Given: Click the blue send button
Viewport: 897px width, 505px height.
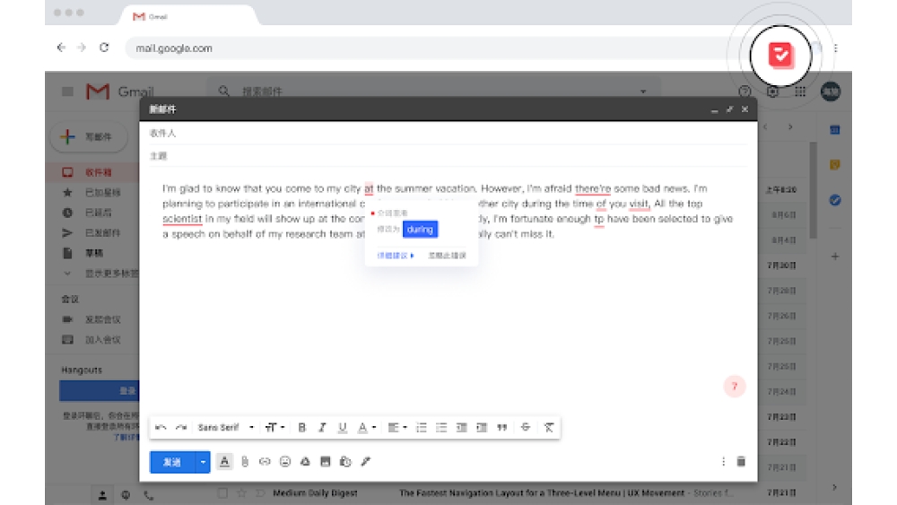Looking at the screenshot, I should (172, 462).
